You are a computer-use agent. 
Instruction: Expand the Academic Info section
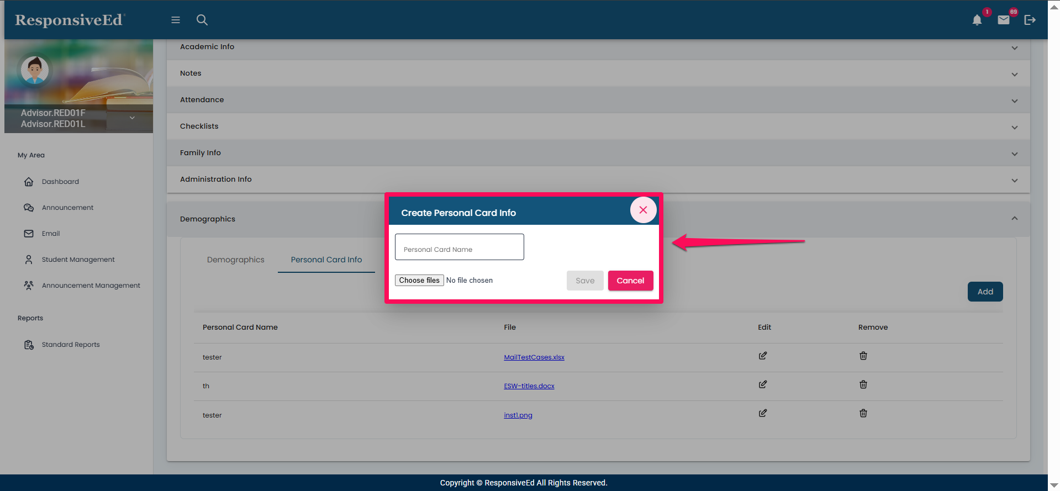(1014, 48)
